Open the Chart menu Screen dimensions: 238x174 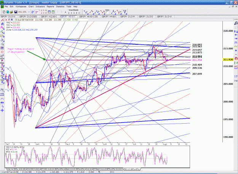[31, 6]
